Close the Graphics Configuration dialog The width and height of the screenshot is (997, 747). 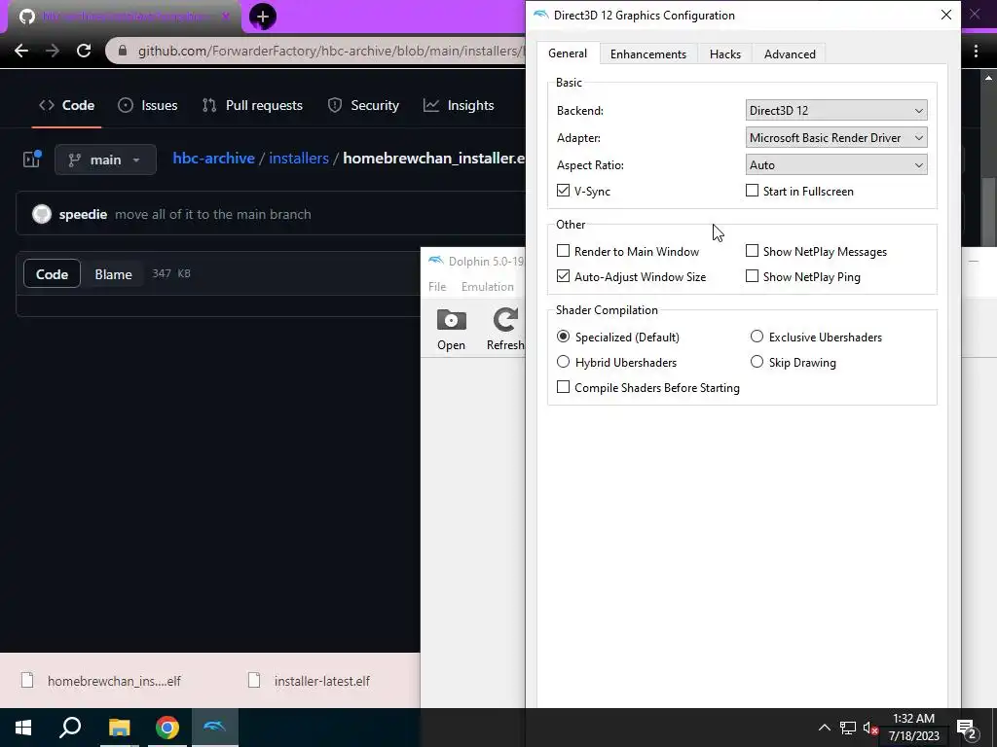[946, 16]
